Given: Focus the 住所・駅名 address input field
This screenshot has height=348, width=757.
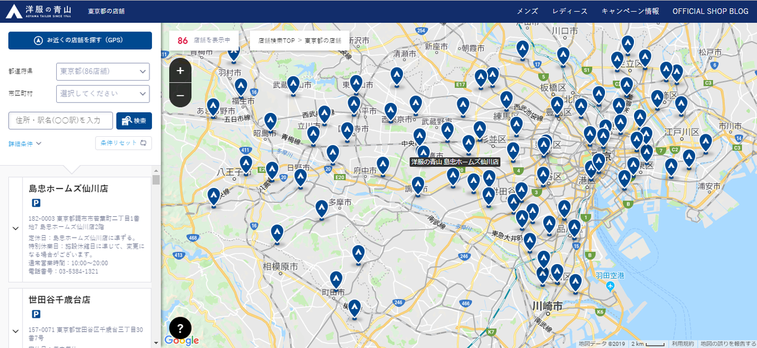Looking at the screenshot, I should (61, 120).
